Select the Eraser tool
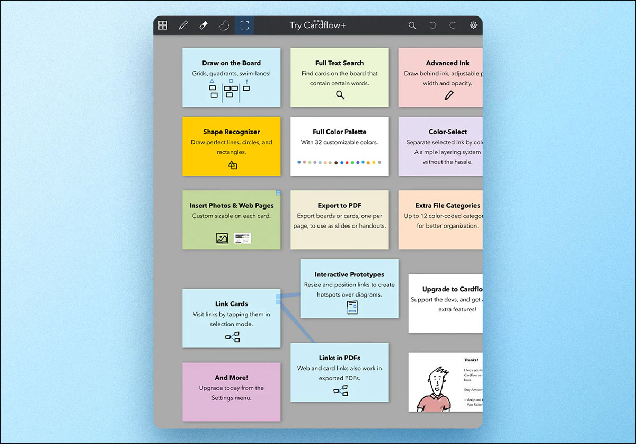Viewport: 636px width, 444px height. tap(203, 25)
